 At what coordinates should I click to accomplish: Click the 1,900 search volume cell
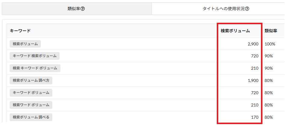pyautogui.click(x=253, y=80)
